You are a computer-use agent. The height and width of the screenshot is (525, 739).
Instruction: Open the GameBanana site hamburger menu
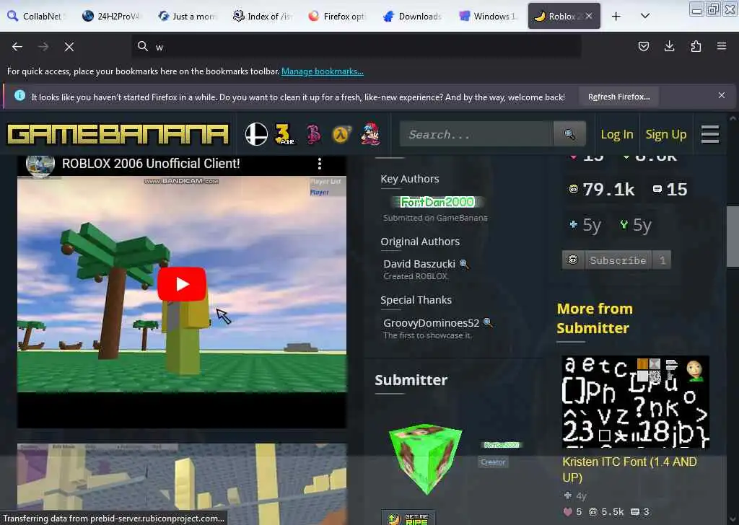point(710,135)
